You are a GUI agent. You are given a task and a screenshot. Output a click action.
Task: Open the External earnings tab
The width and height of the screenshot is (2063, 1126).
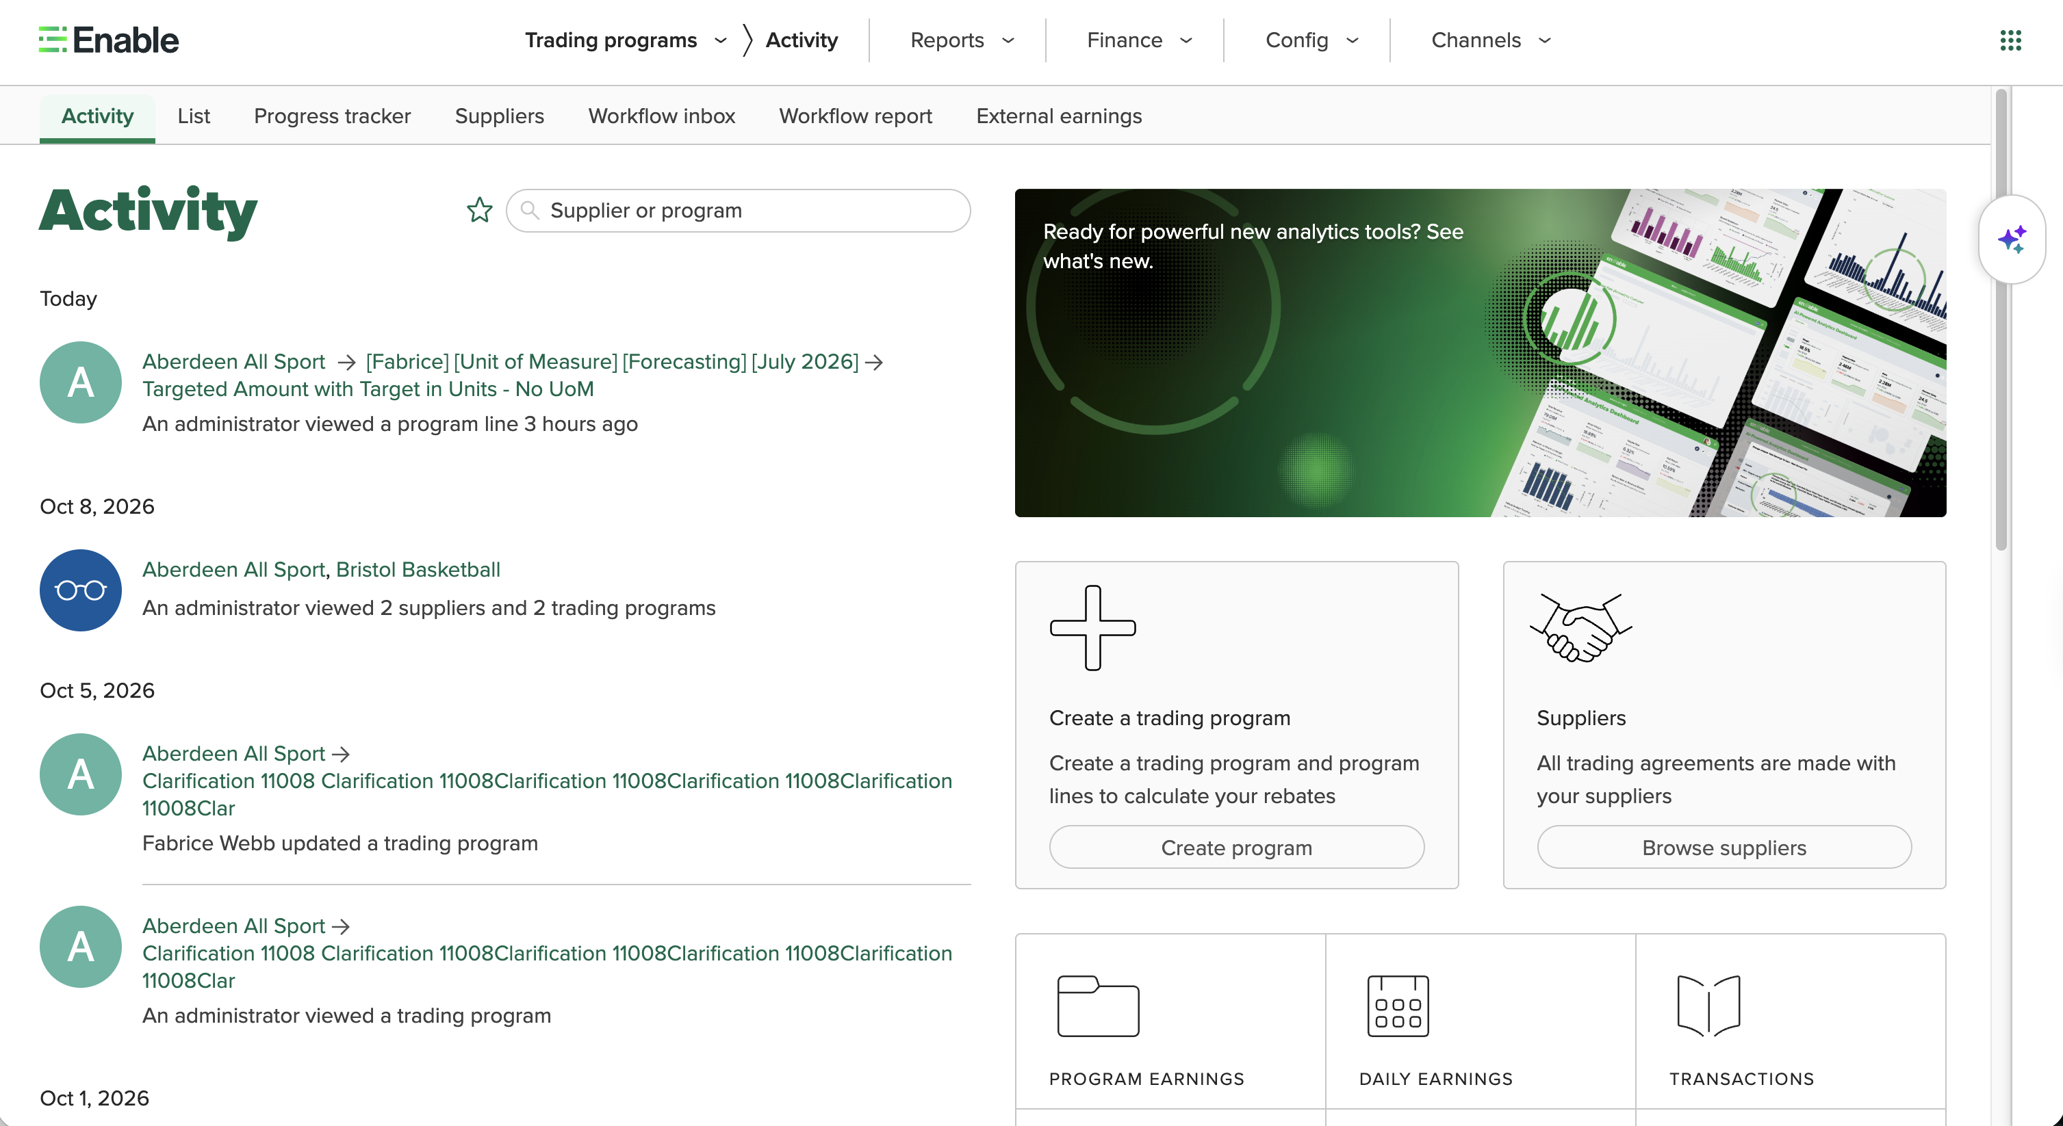1059,116
